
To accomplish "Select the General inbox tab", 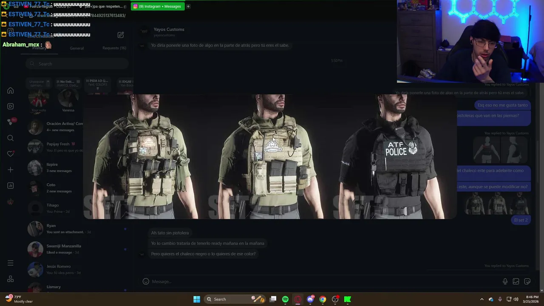I will pos(76,48).
